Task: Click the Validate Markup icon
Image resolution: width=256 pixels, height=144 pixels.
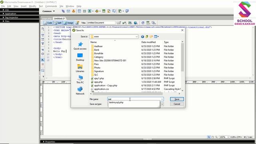Action: [x=124, y=23]
